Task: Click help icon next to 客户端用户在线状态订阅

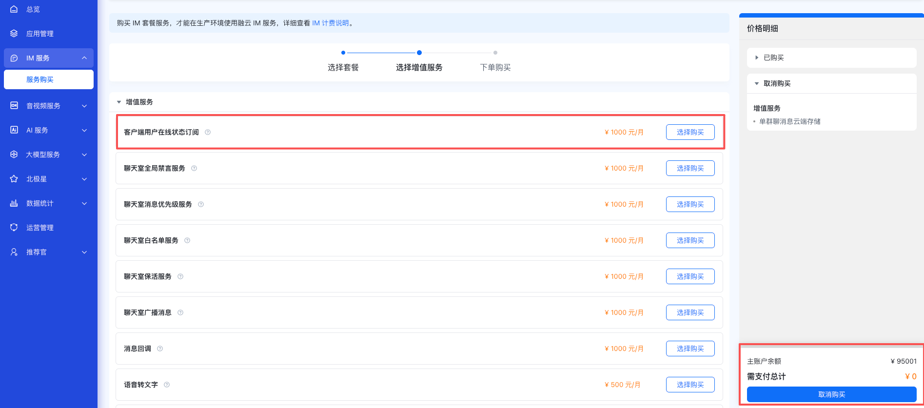Action: coord(208,132)
